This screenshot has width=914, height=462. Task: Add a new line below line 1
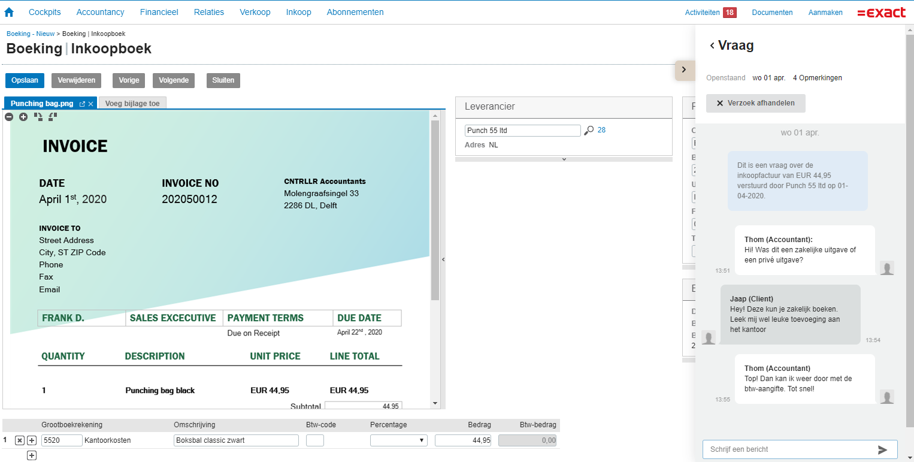pos(32,455)
